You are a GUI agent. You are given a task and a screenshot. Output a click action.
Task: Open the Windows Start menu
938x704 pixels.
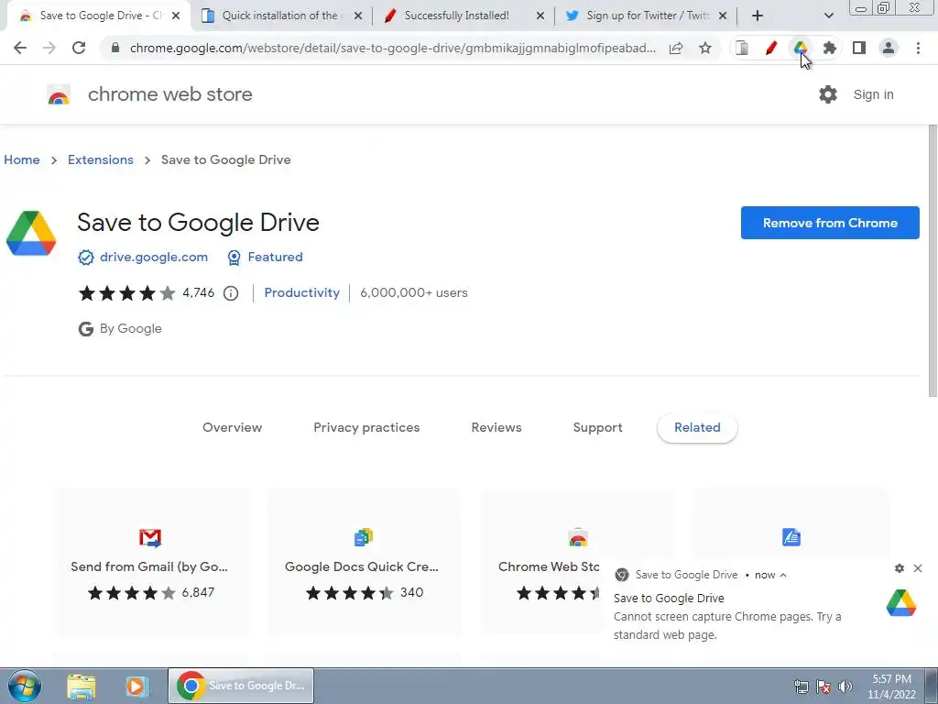[x=24, y=686]
